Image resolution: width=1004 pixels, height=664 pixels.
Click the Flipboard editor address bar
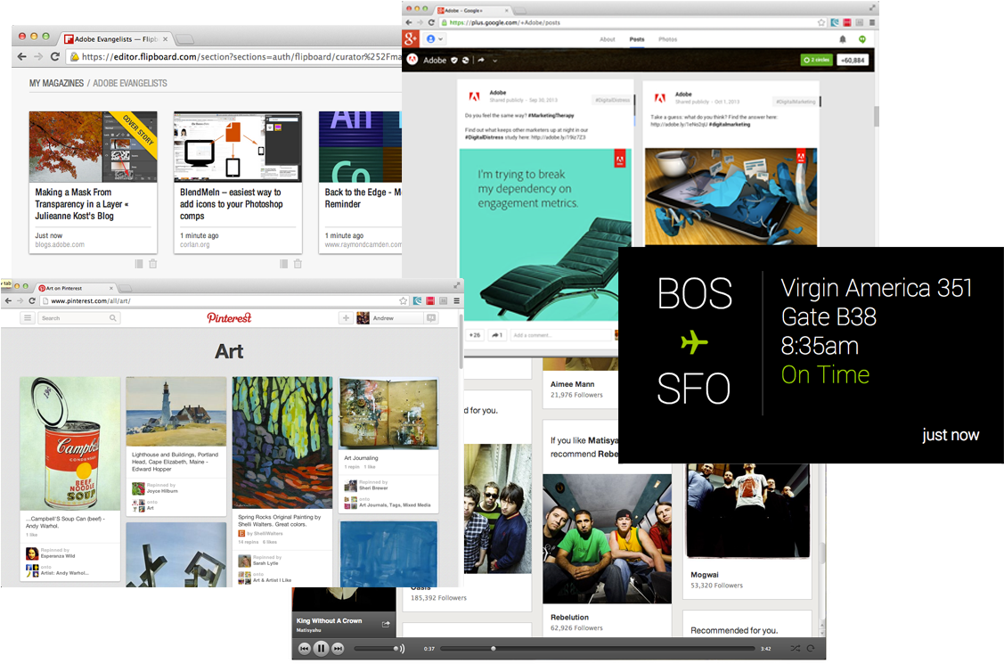coord(234,56)
